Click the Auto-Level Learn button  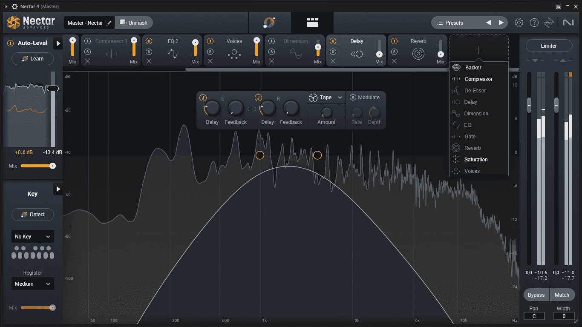point(33,59)
